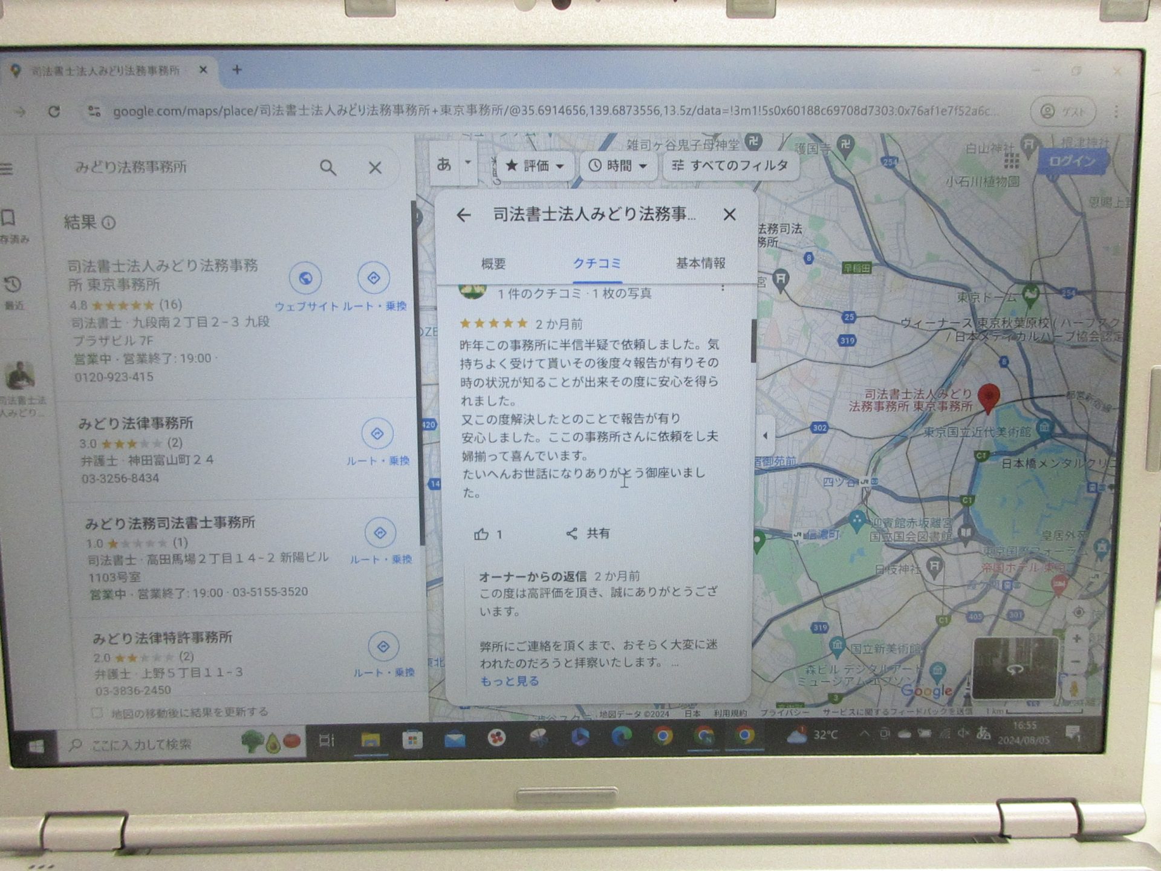Viewport: 1161px width, 871px height.
Task: Open Microsoft Edge from the taskbar
Action: coord(621,736)
